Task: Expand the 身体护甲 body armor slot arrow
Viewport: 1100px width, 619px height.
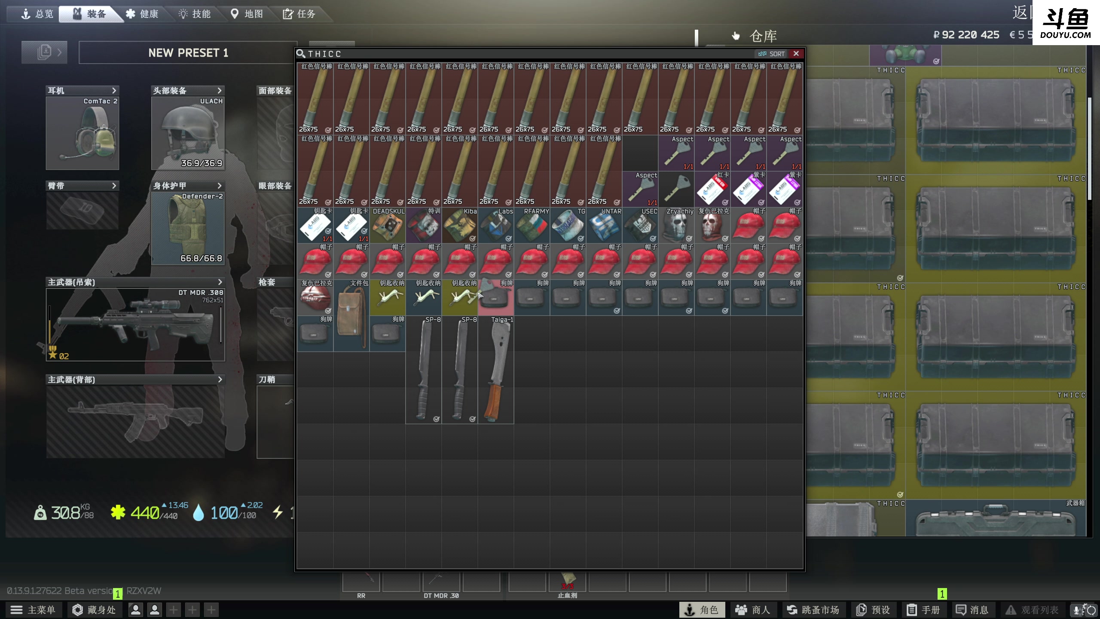Action: pos(219,186)
